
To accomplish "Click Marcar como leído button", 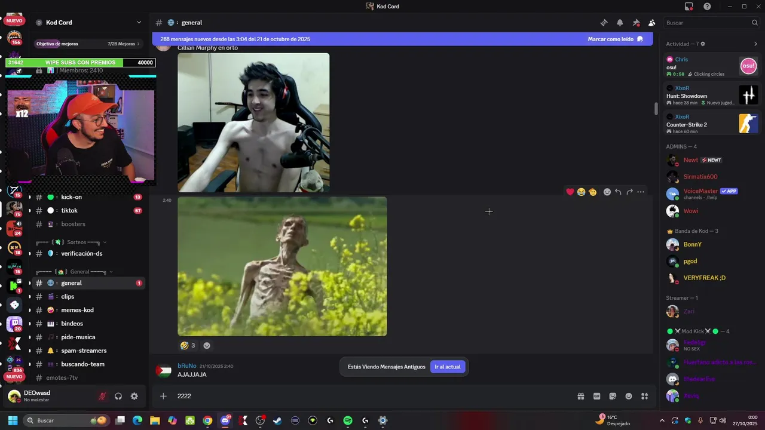I will (x=615, y=39).
